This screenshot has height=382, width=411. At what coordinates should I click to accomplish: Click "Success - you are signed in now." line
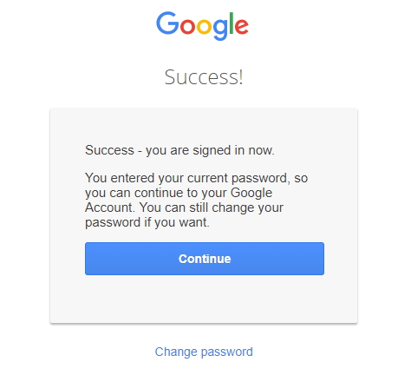click(179, 150)
